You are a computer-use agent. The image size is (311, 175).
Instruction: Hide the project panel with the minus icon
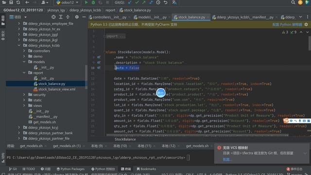(x=84, y=17)
